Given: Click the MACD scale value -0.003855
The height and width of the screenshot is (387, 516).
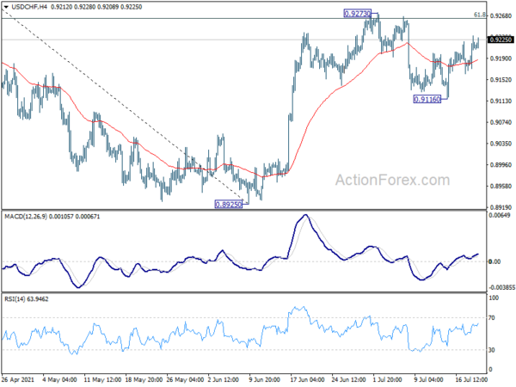Looking at the screenshot, I should pyautogui.click(x=502, y=287).
